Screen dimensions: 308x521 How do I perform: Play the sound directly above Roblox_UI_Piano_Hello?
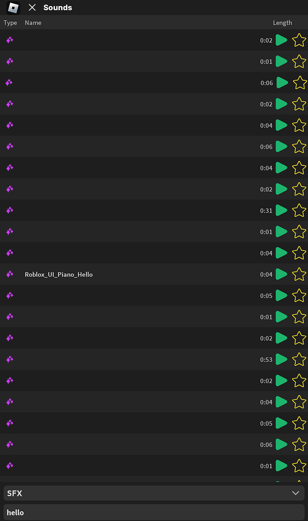click(281, 253)
